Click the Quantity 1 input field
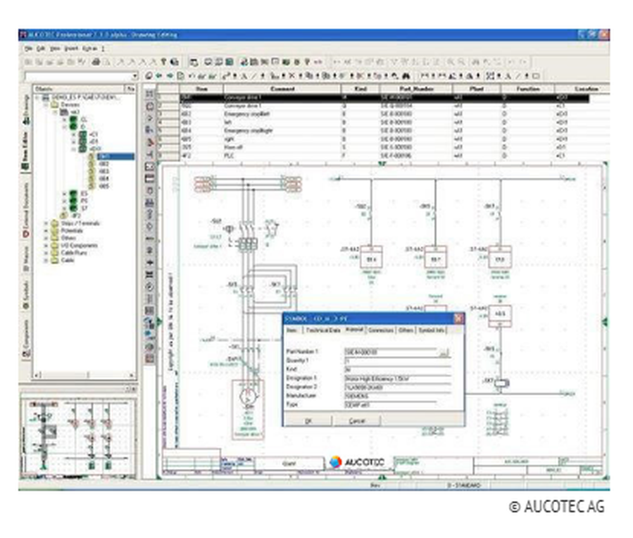Image resolution: width=633 pixels, height=538 pixels. coord(397,361)
